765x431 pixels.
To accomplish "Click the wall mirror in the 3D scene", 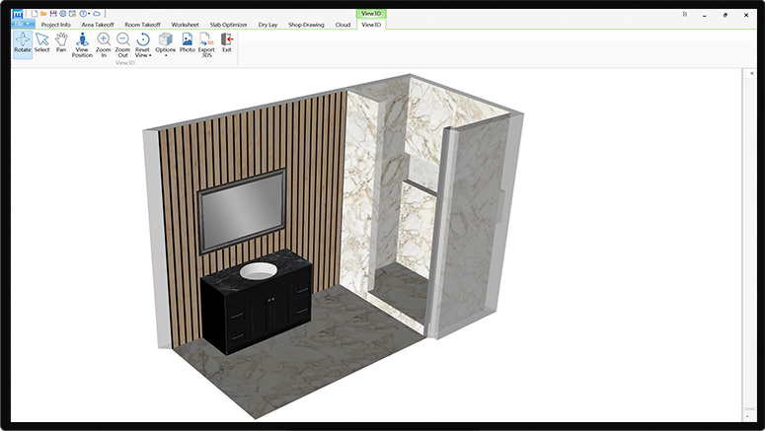I will (242, 211).
